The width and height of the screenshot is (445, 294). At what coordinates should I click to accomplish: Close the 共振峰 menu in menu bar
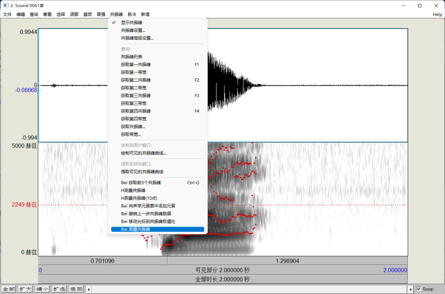click(x=116, y=14)
